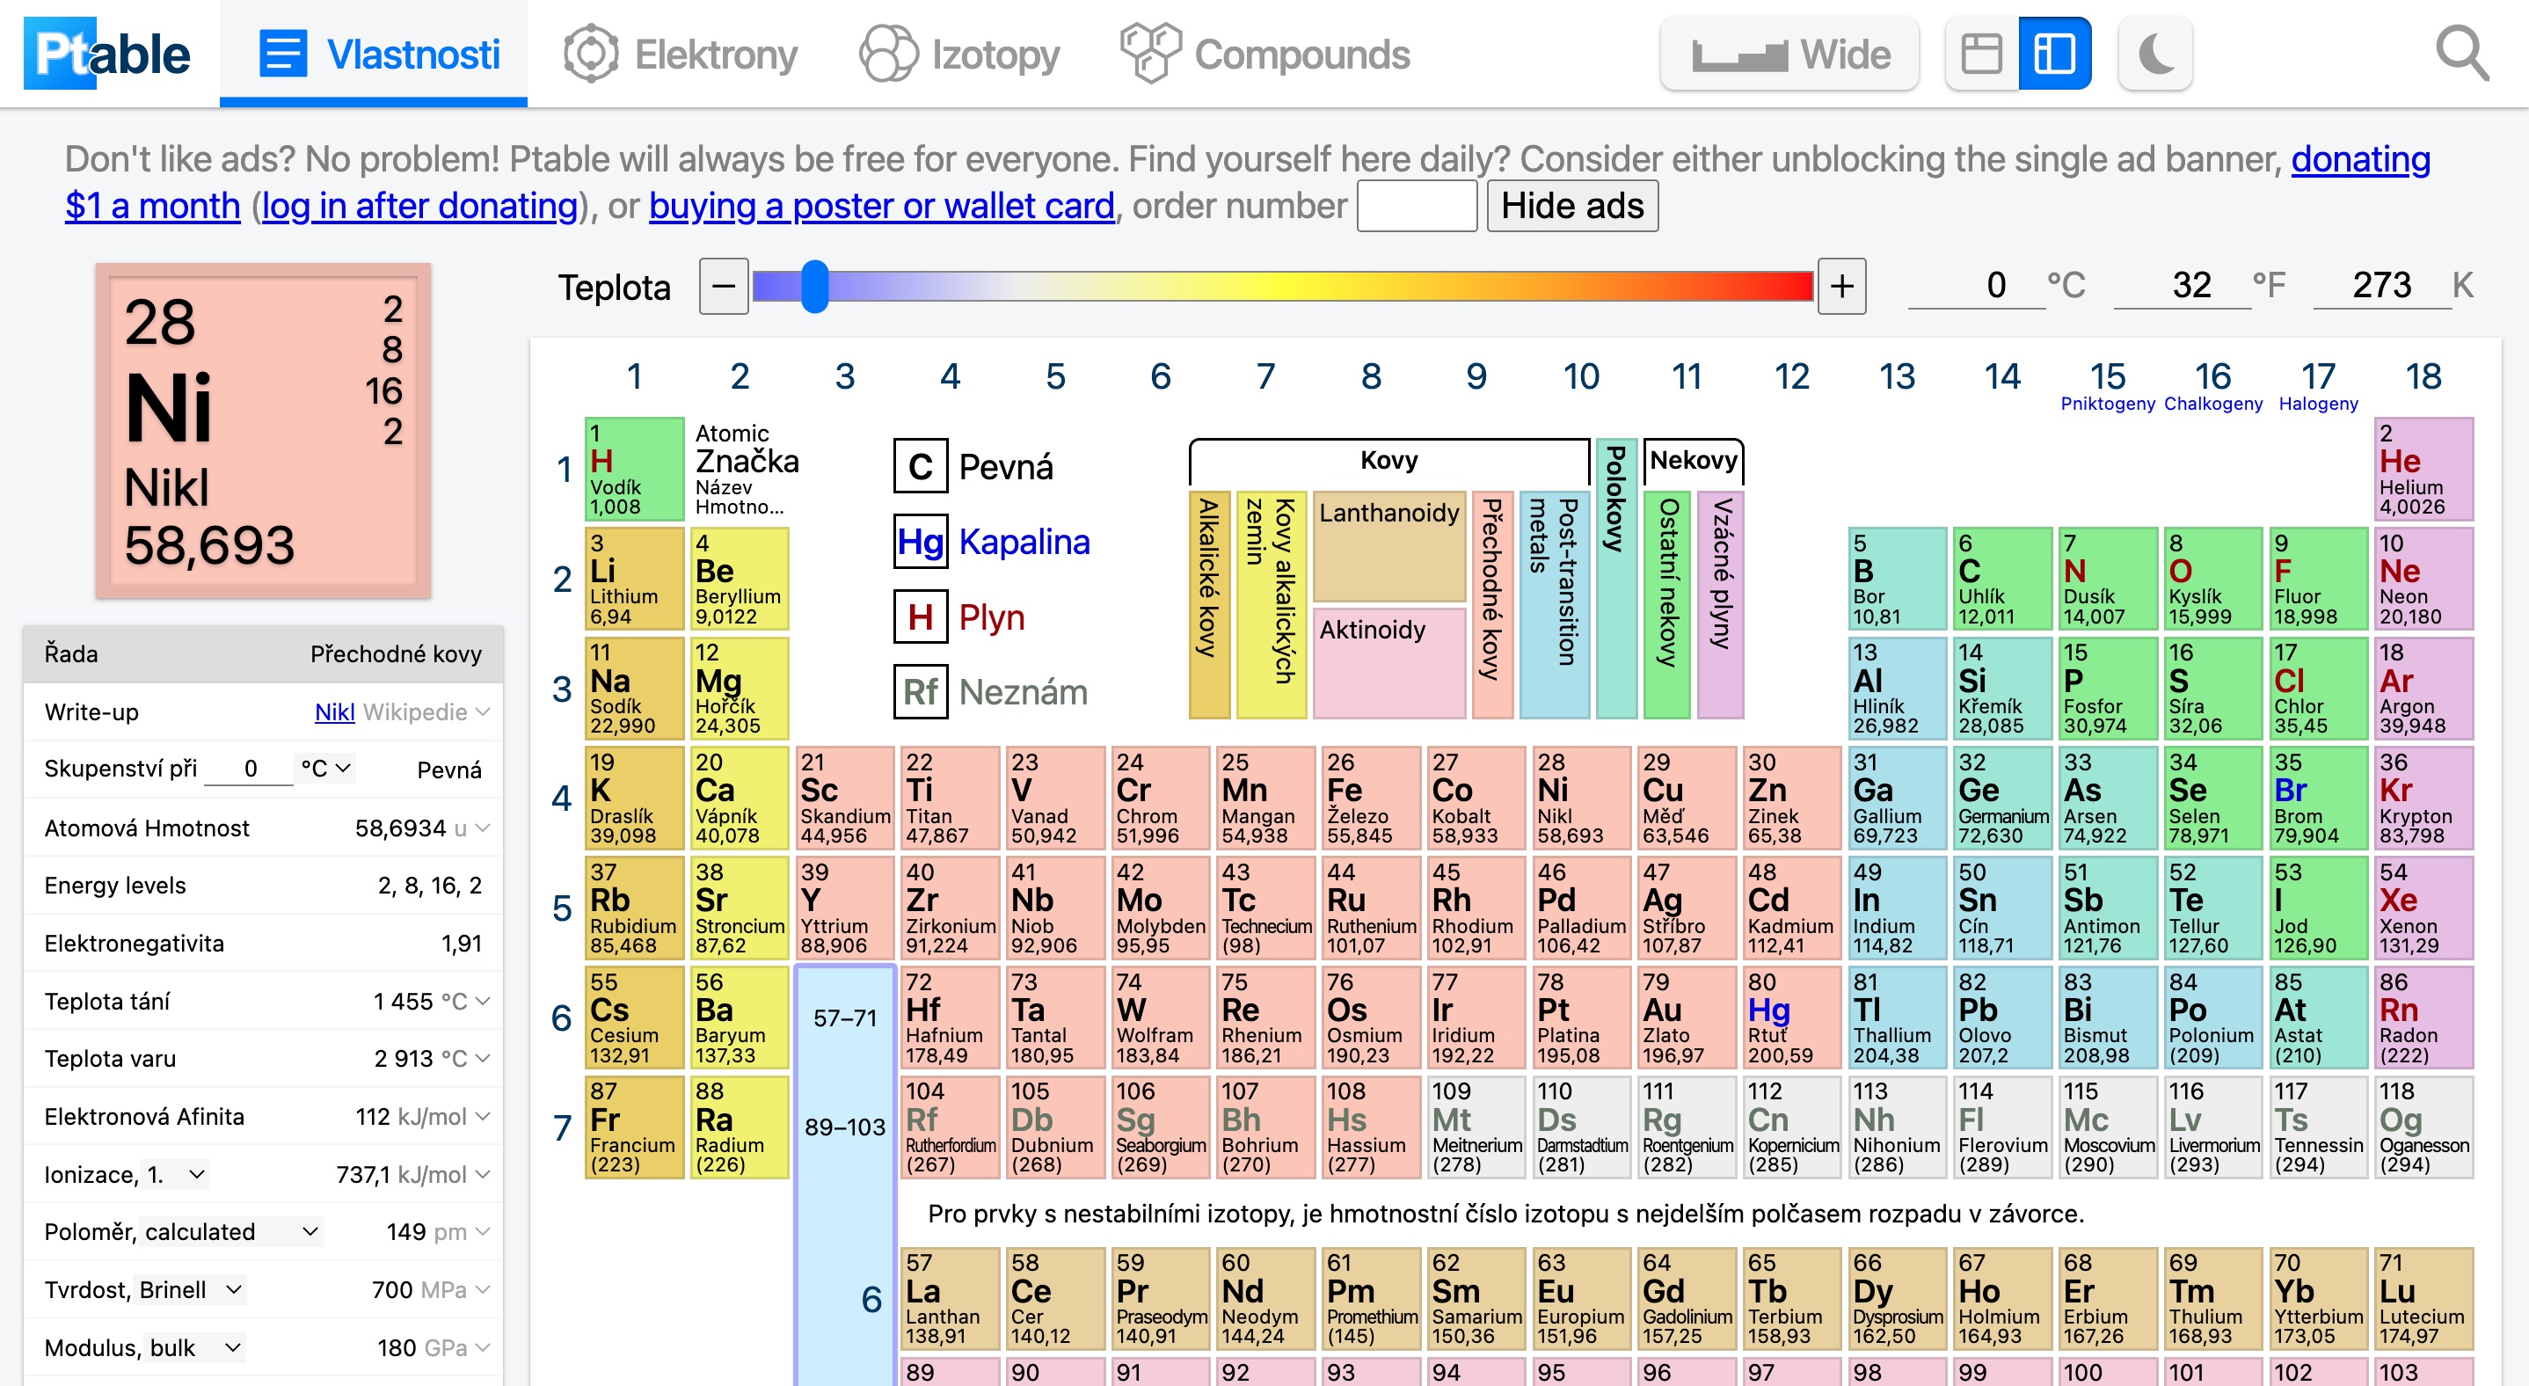Switch to Izotopy tab
Screen dimensions: 2529x1386
point(960,54)
